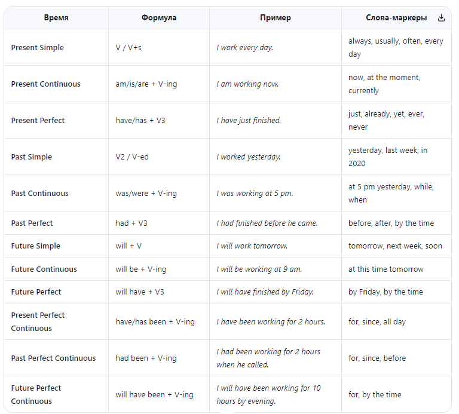Click markers 'before, after, by the time'

[391, 223]
